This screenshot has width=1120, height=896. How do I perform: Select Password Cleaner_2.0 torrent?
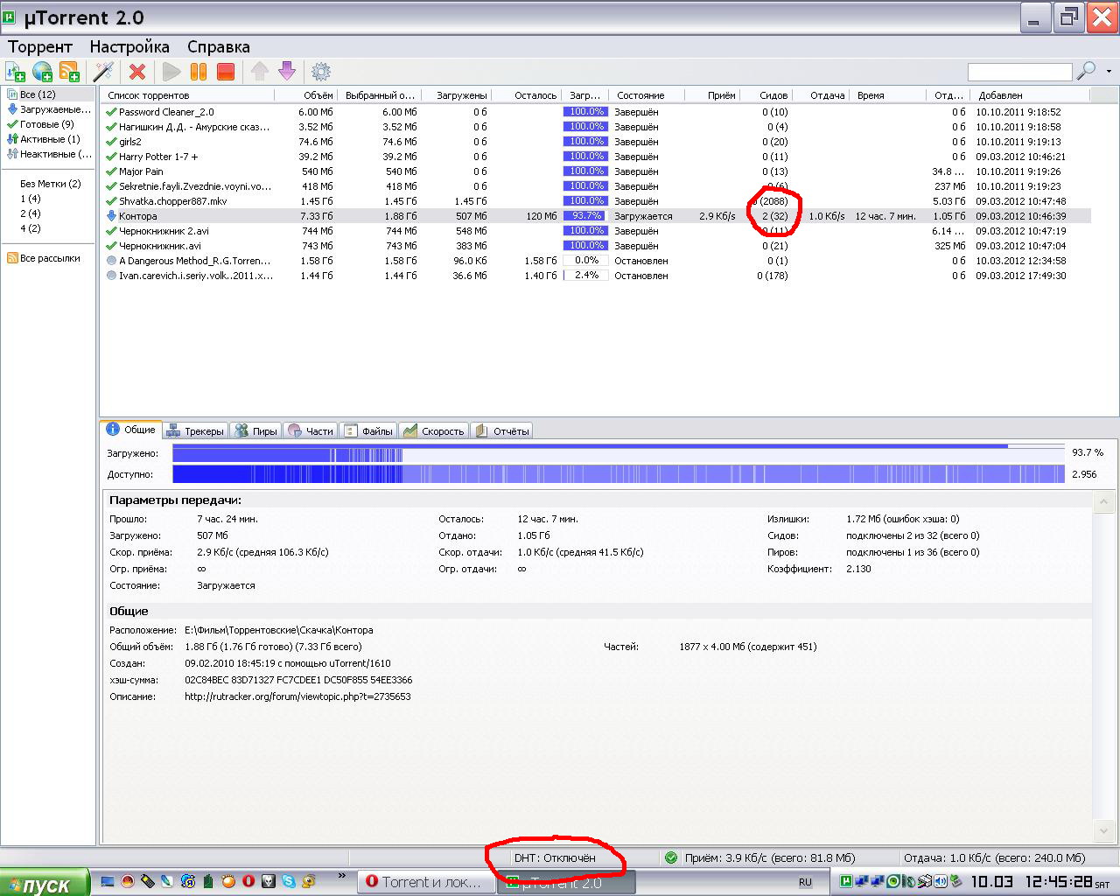pos(597,112)
